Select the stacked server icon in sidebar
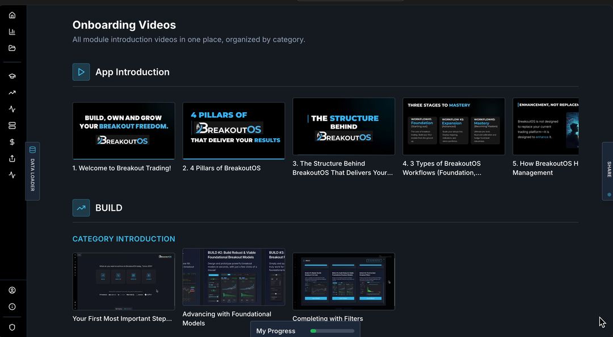This screenshot has width=613, height=337. pyautogui.click(x=12, y=126)
